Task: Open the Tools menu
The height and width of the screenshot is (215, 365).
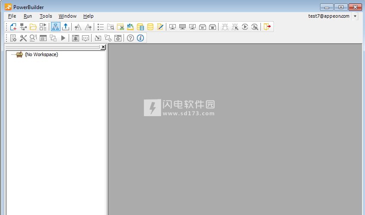Action: pos(46,16)
